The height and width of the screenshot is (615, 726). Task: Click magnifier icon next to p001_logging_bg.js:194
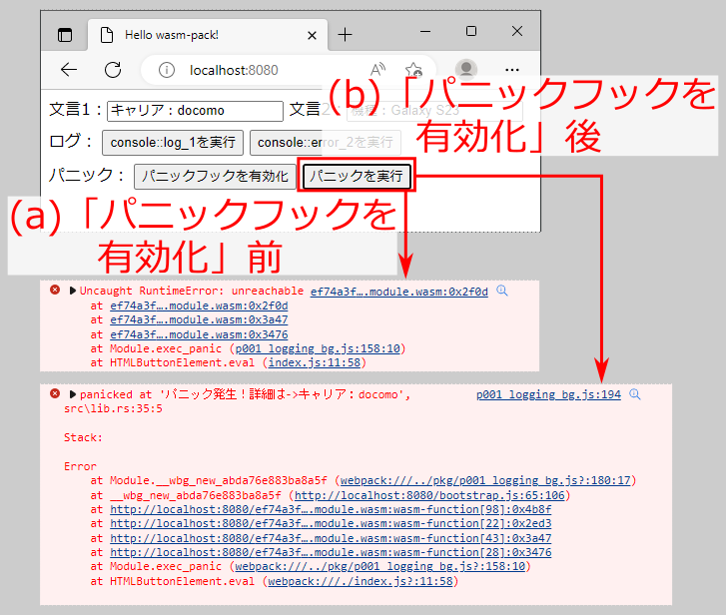coord(635,394)
